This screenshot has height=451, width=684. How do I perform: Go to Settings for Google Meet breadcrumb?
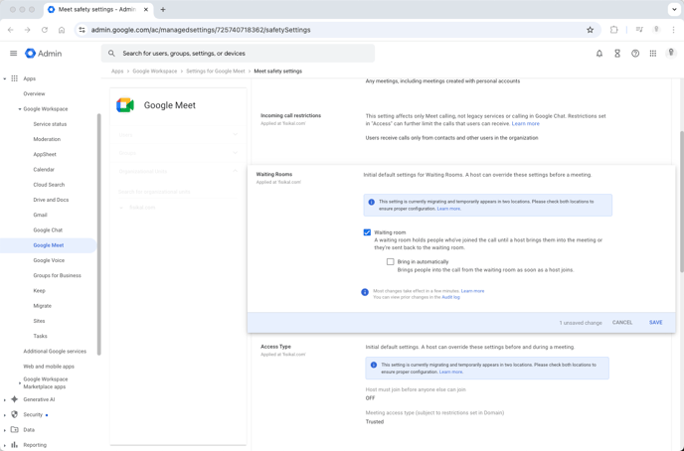216,71
